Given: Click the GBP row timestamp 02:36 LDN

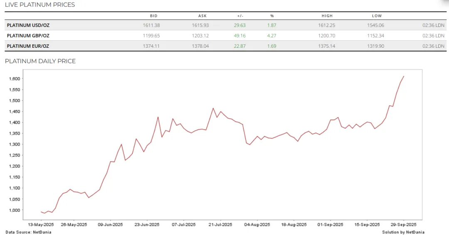Looking at the screenshot, I should point(433,36).
